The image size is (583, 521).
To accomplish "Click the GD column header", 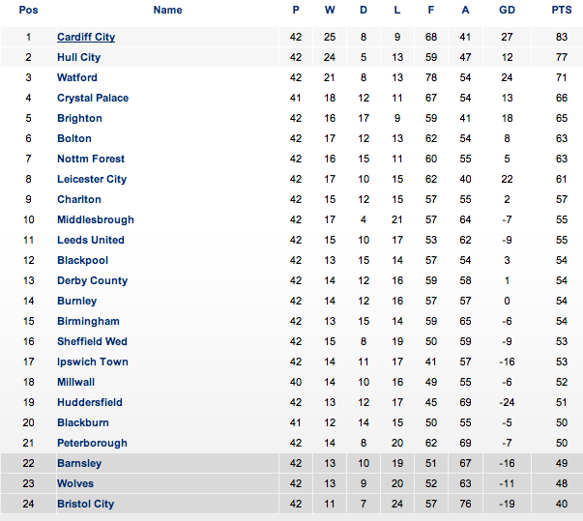I will click(x=507, y=10).
